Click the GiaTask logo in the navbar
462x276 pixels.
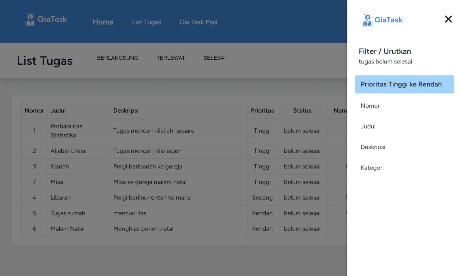[45, 19]
